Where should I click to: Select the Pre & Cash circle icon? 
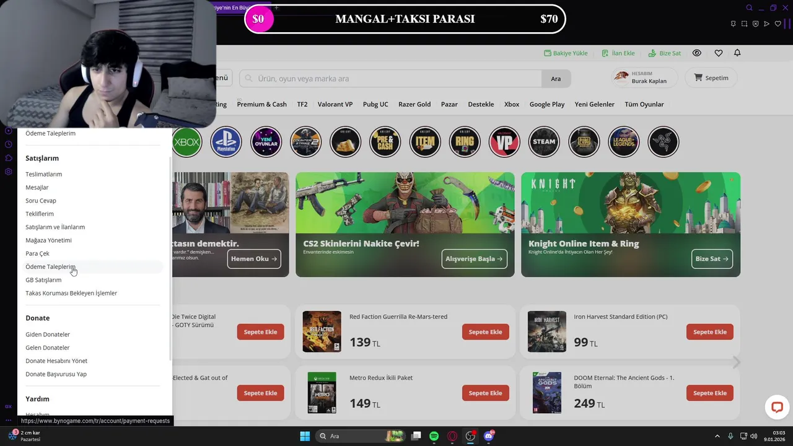pyautogui.click(x=385, y=142)
